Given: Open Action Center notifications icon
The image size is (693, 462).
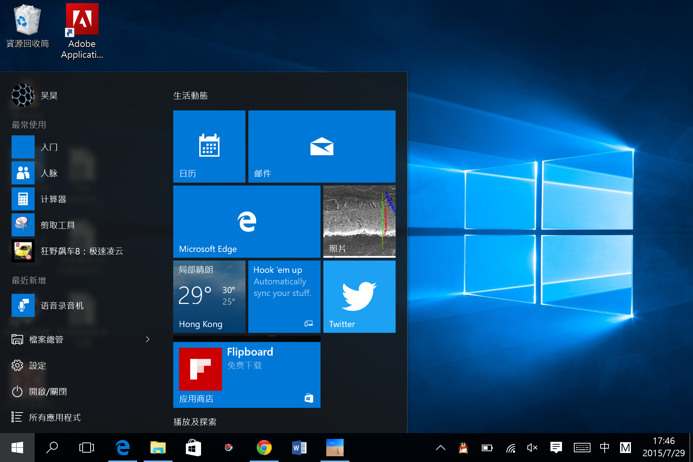Looking at the screenshot, I should [556, 448].
